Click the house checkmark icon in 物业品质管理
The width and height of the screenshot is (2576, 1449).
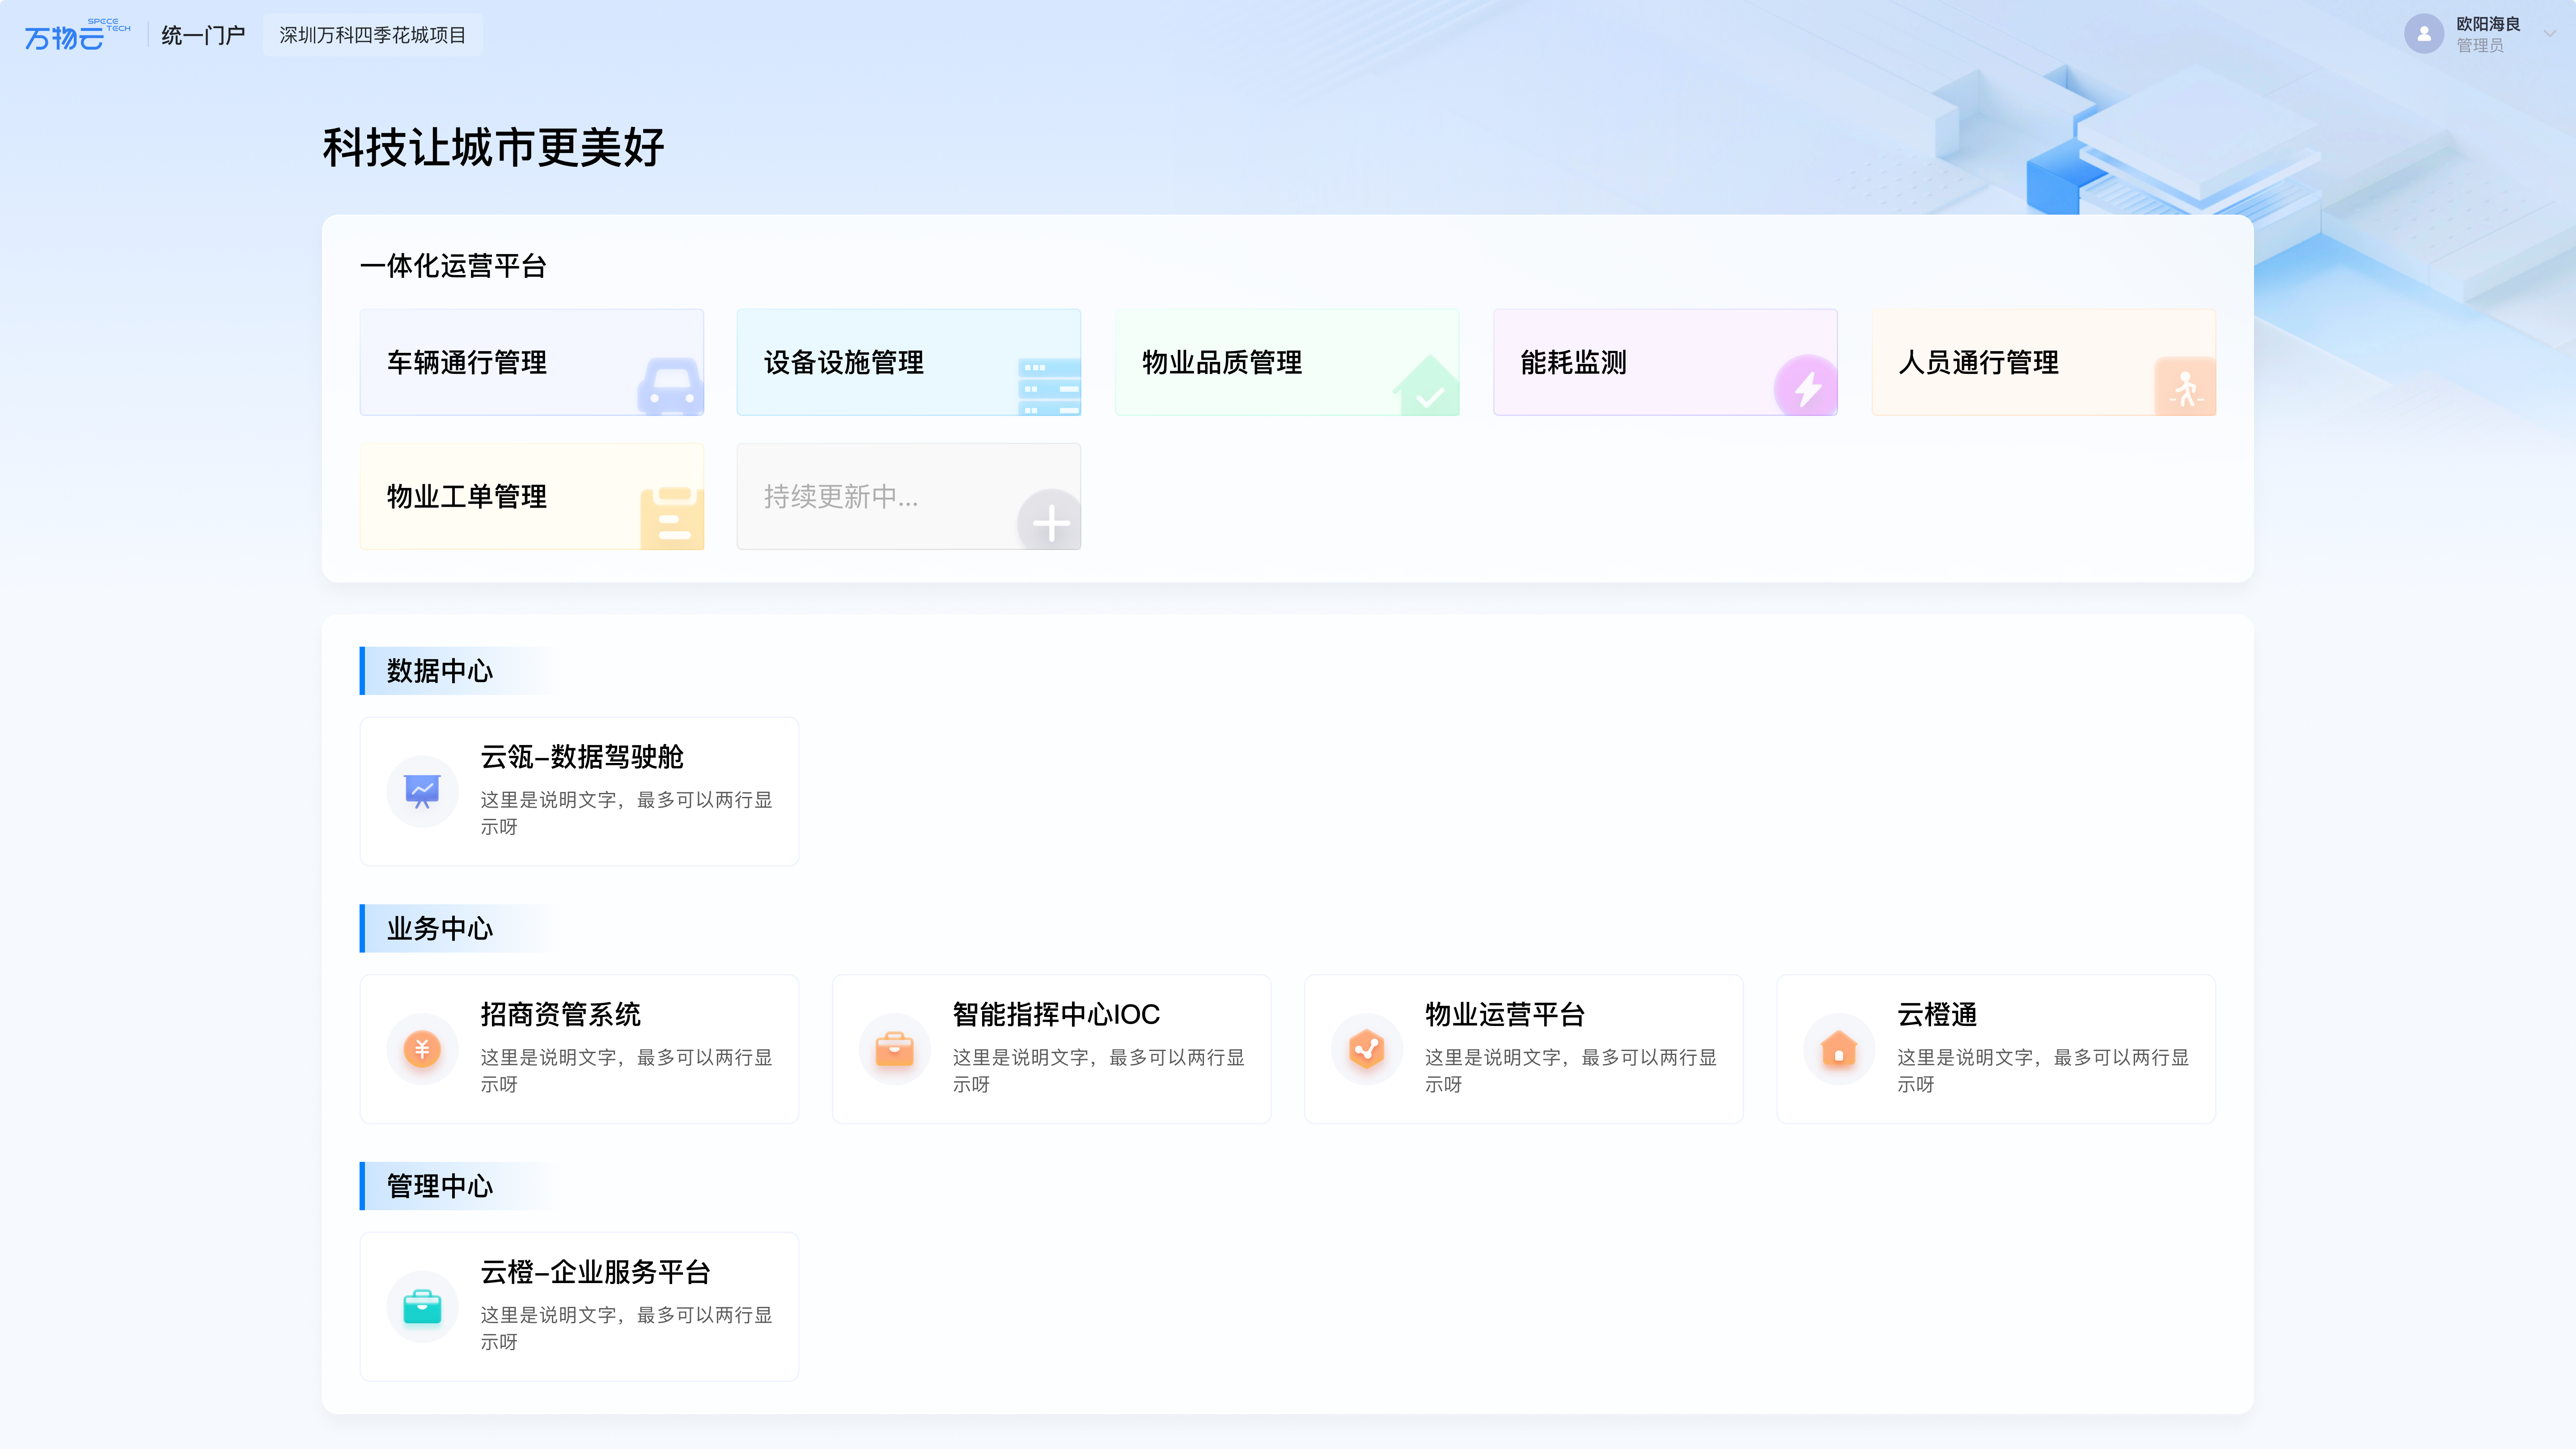[1427, 386]
